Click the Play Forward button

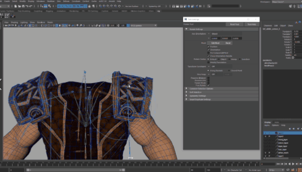(293, 164)
